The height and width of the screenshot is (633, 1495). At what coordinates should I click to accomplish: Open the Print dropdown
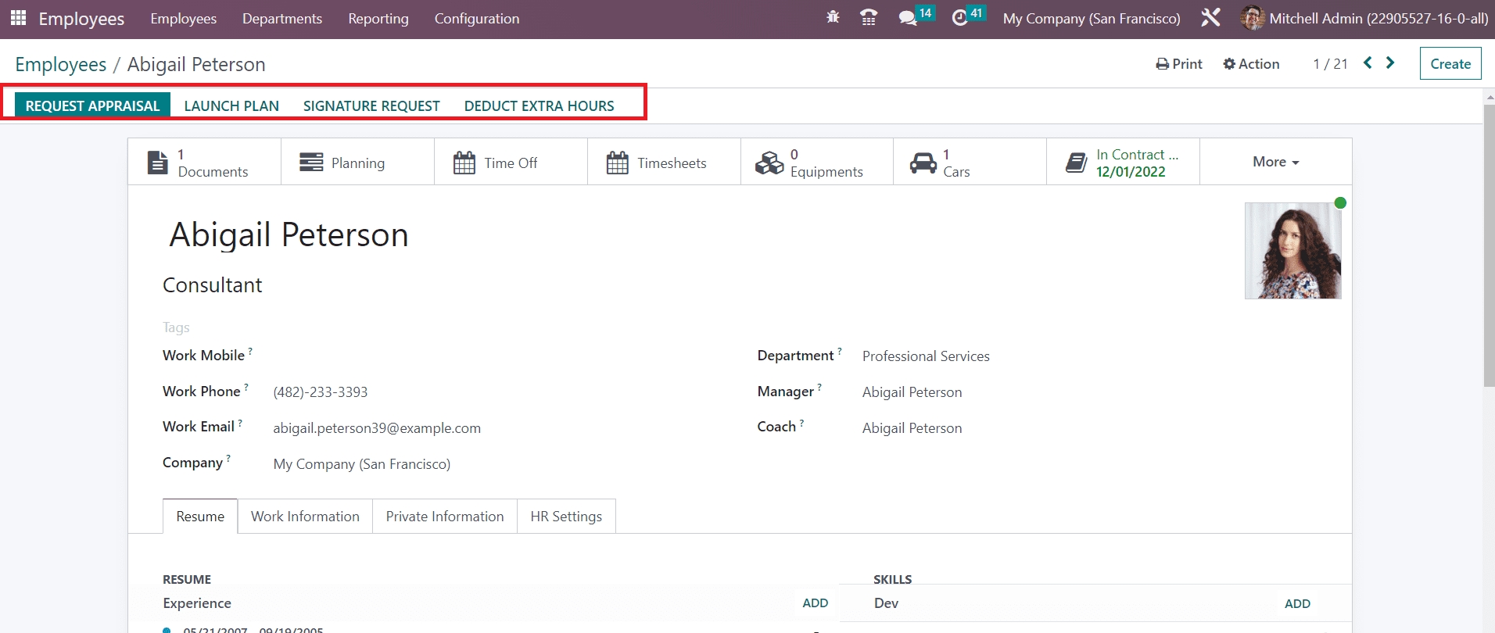(1179, 64)
